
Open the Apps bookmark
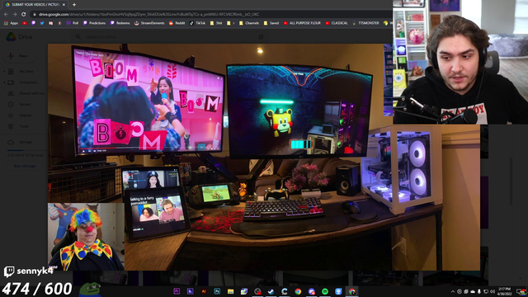click(11, 23)
